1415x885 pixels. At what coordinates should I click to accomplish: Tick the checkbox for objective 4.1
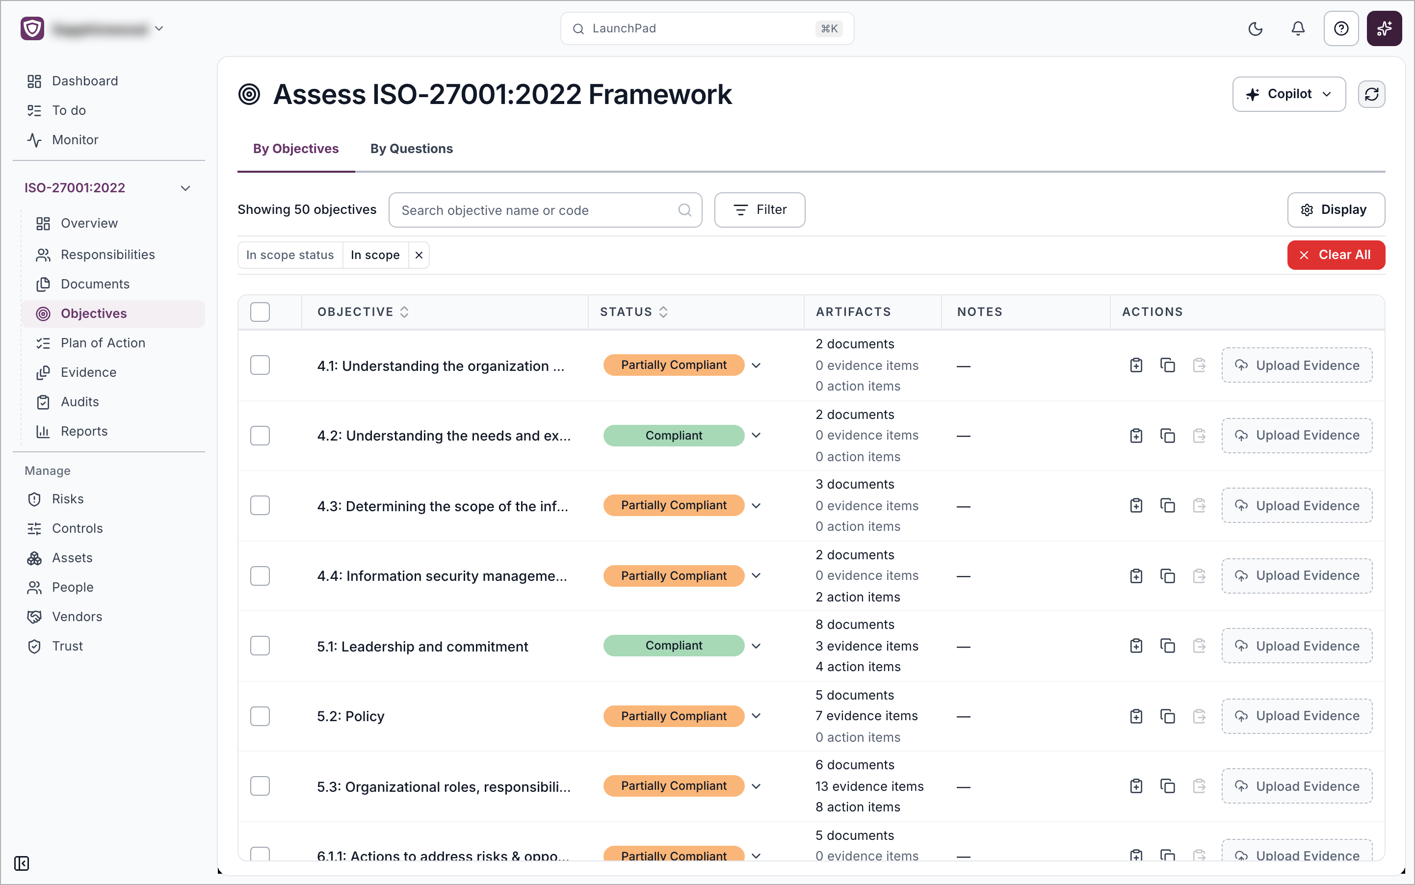click(260, 365)
